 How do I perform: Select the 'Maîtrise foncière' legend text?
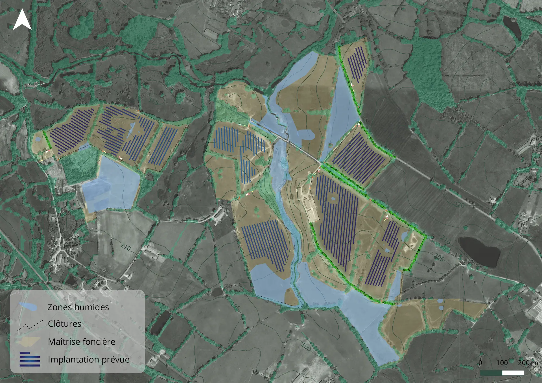82,342
